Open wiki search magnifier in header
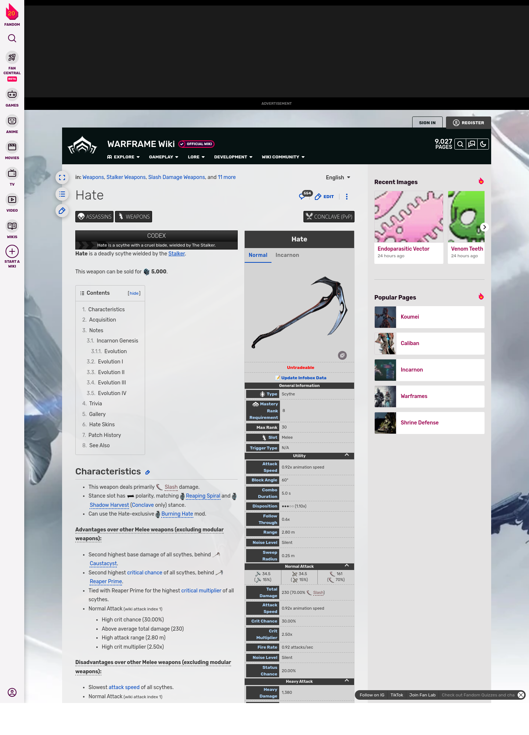Viewport: 529px width, 735px height. pyautogui.click(x=460, y=144)
